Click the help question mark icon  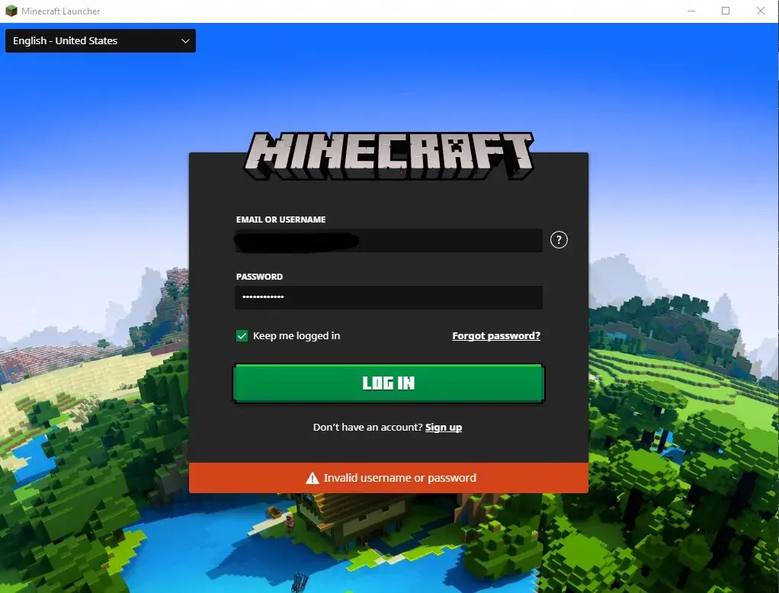pos(559,240)
